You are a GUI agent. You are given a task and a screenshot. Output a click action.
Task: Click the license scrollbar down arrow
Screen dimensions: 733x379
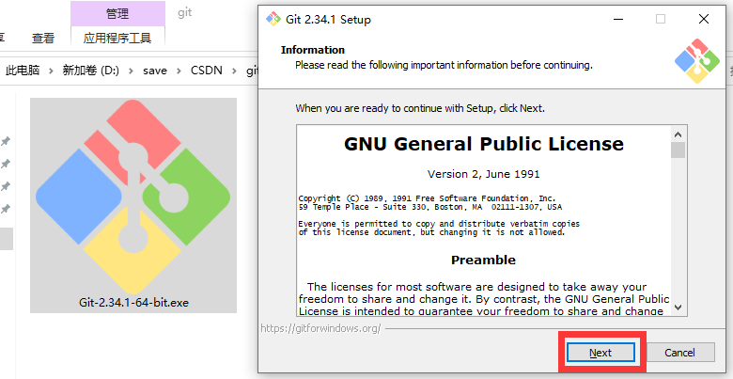coord(678,308)
